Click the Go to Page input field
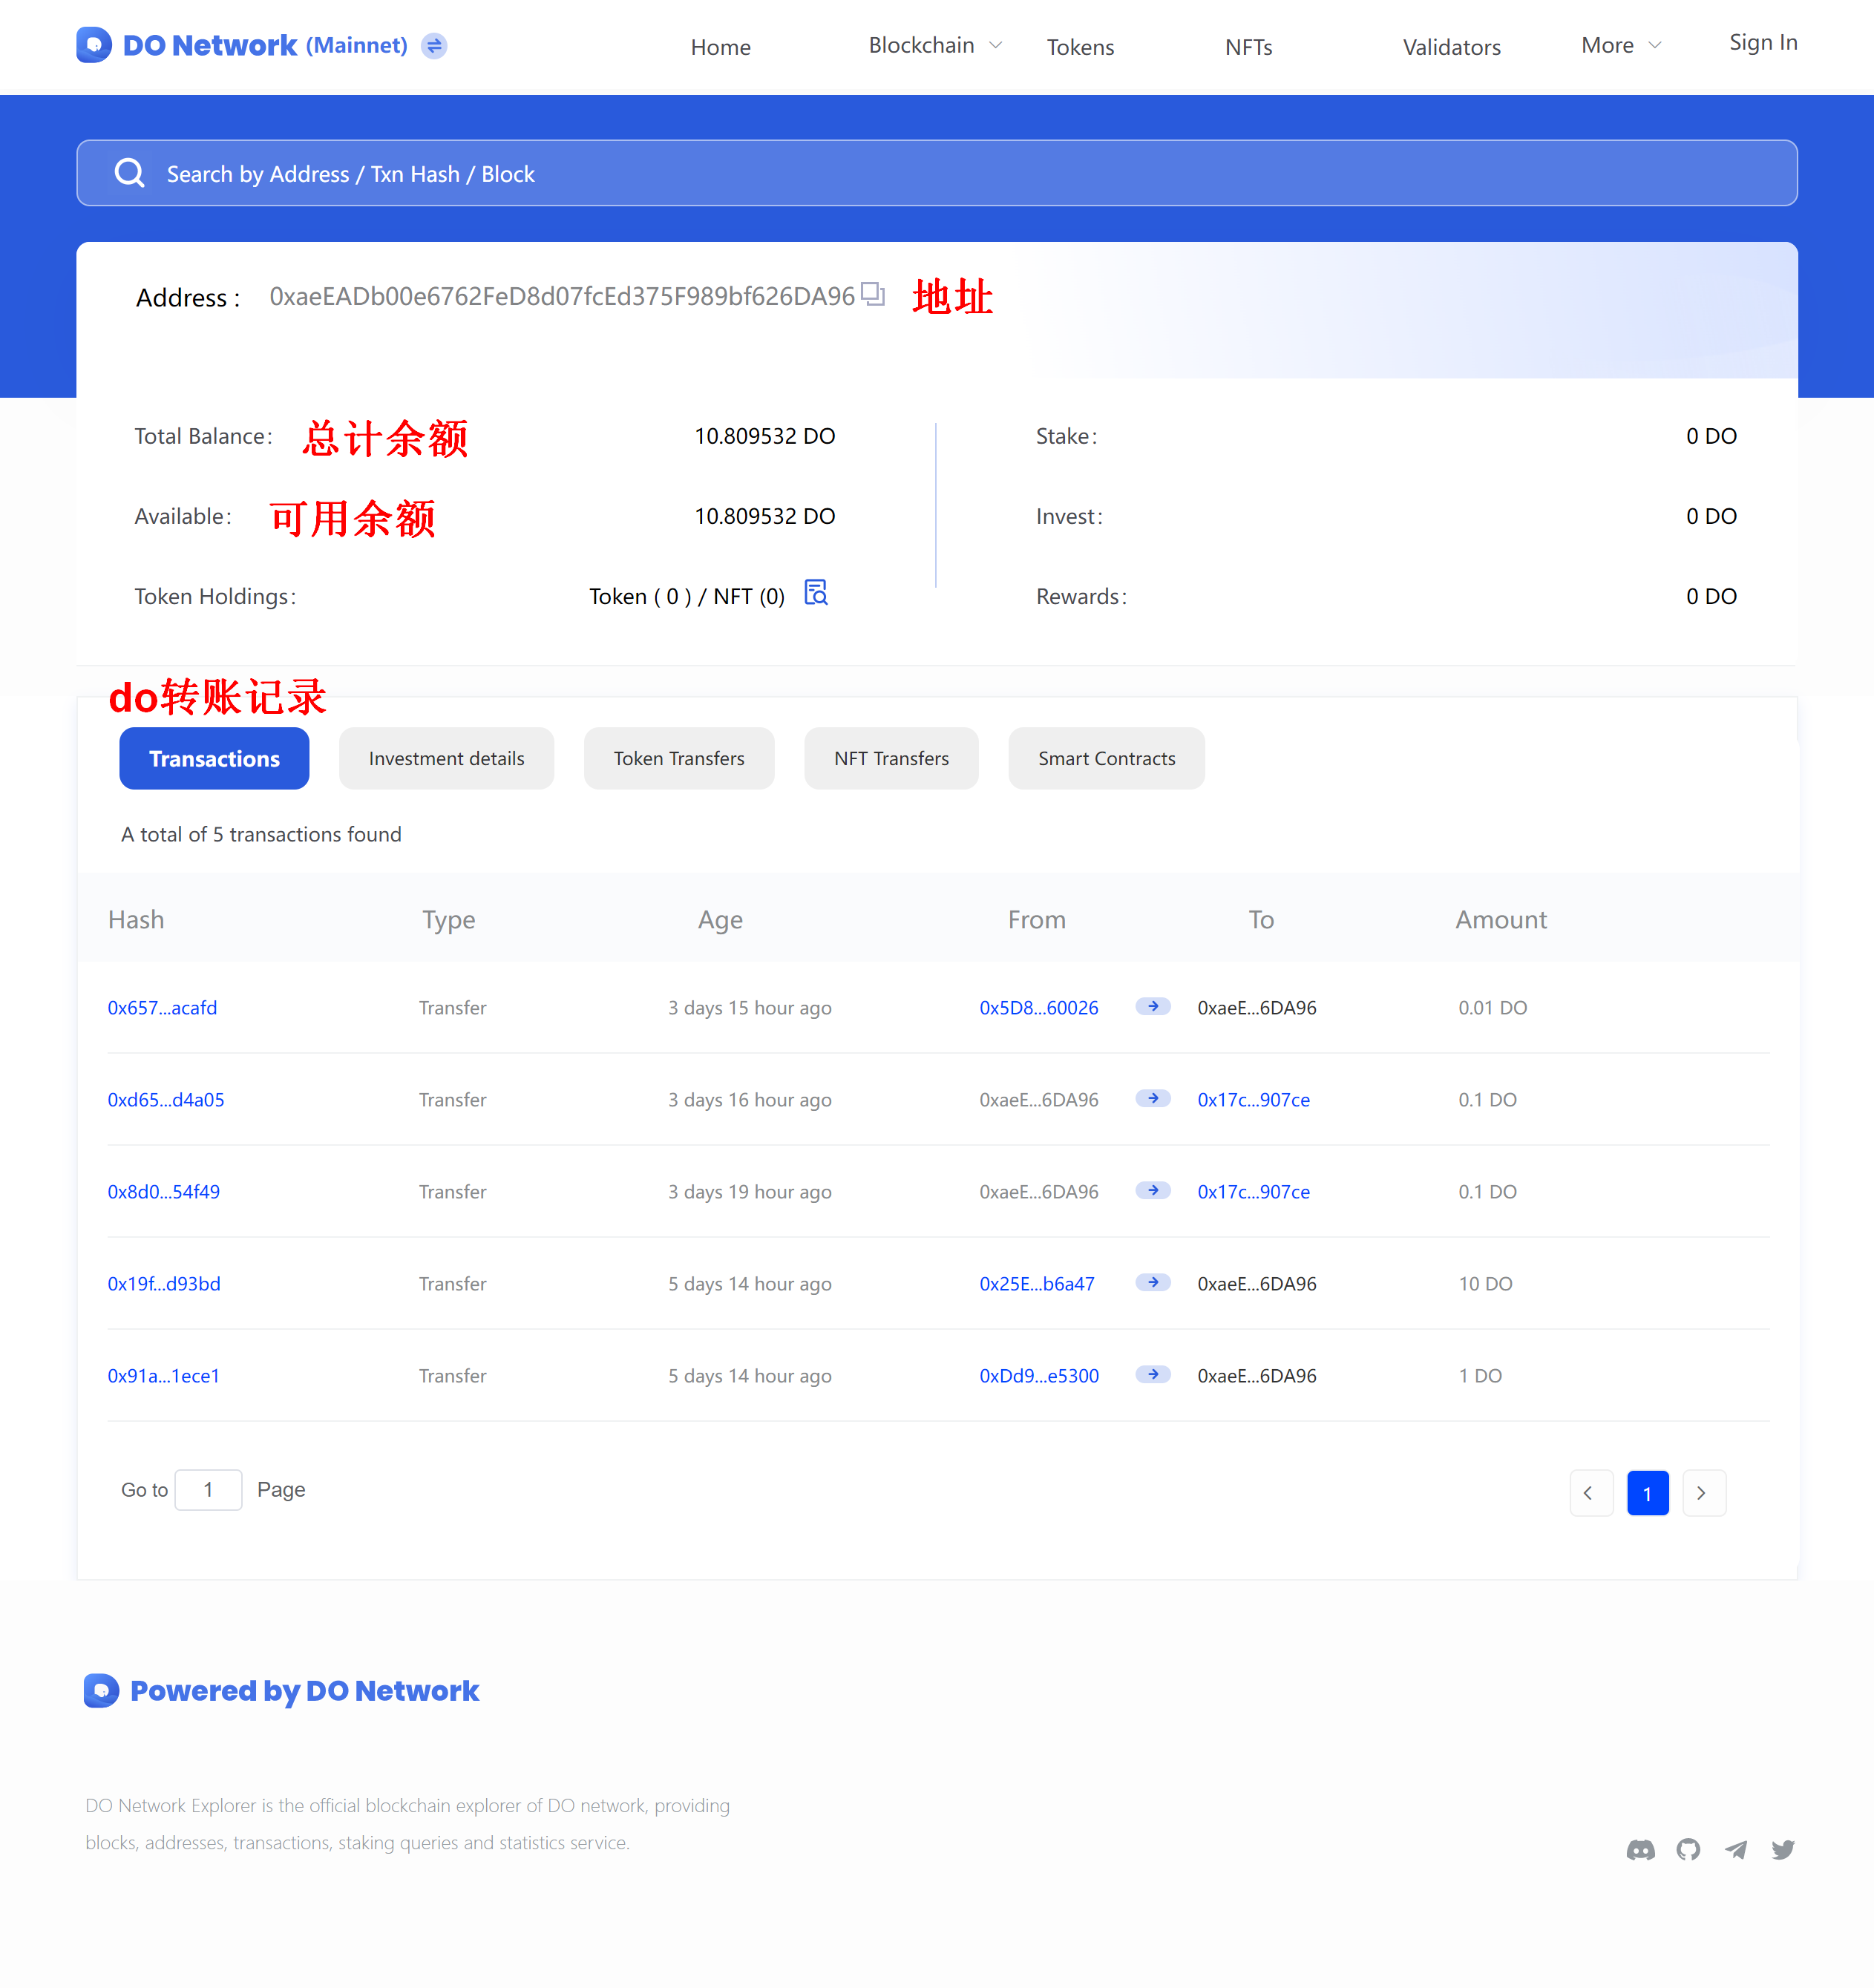This screenshot has height=1988, width=1874. (208, 1489)
